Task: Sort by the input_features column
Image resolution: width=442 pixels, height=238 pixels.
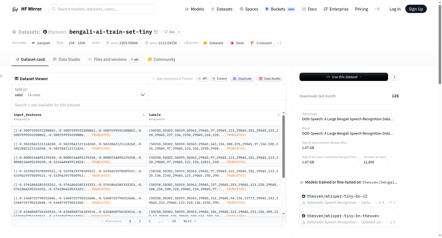Action: point(143,115)
